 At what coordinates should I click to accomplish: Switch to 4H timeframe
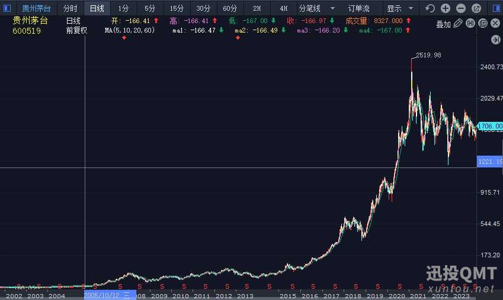coord(284,8)
